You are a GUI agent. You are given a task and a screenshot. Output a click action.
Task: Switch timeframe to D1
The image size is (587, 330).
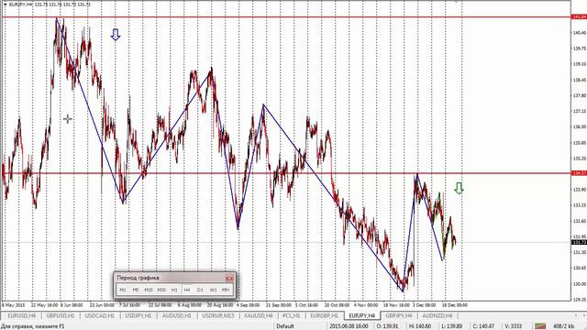point(200,290)
